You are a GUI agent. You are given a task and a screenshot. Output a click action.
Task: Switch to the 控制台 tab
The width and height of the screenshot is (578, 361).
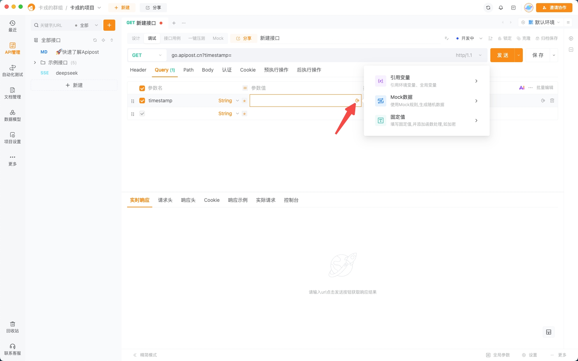pyautogui.click(x=291, y=200)
